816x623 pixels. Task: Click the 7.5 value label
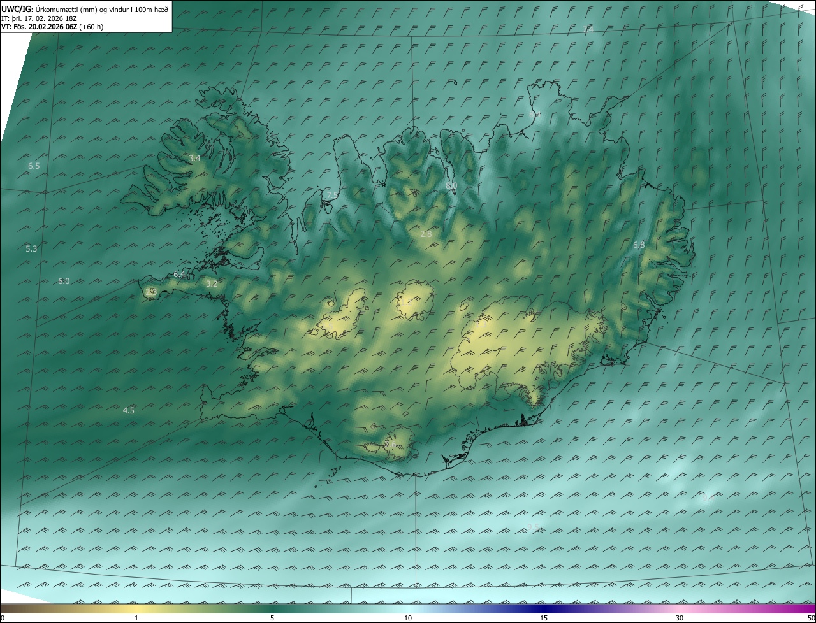point(332,195)
